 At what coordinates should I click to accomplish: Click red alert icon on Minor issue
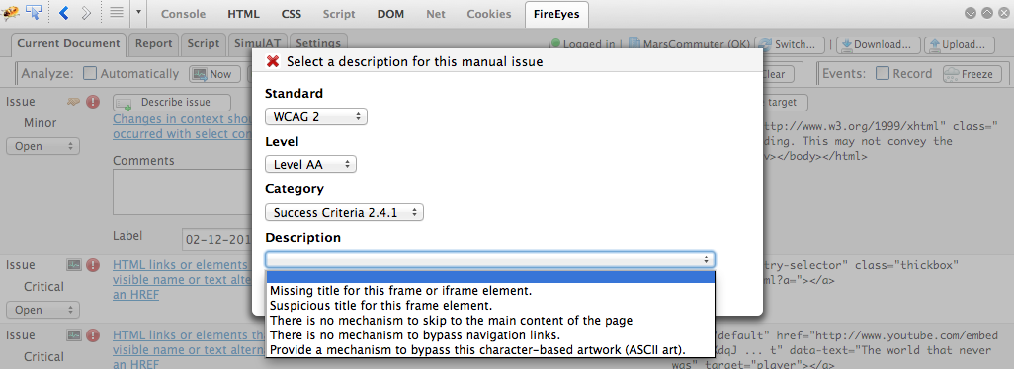coord(93,102)
